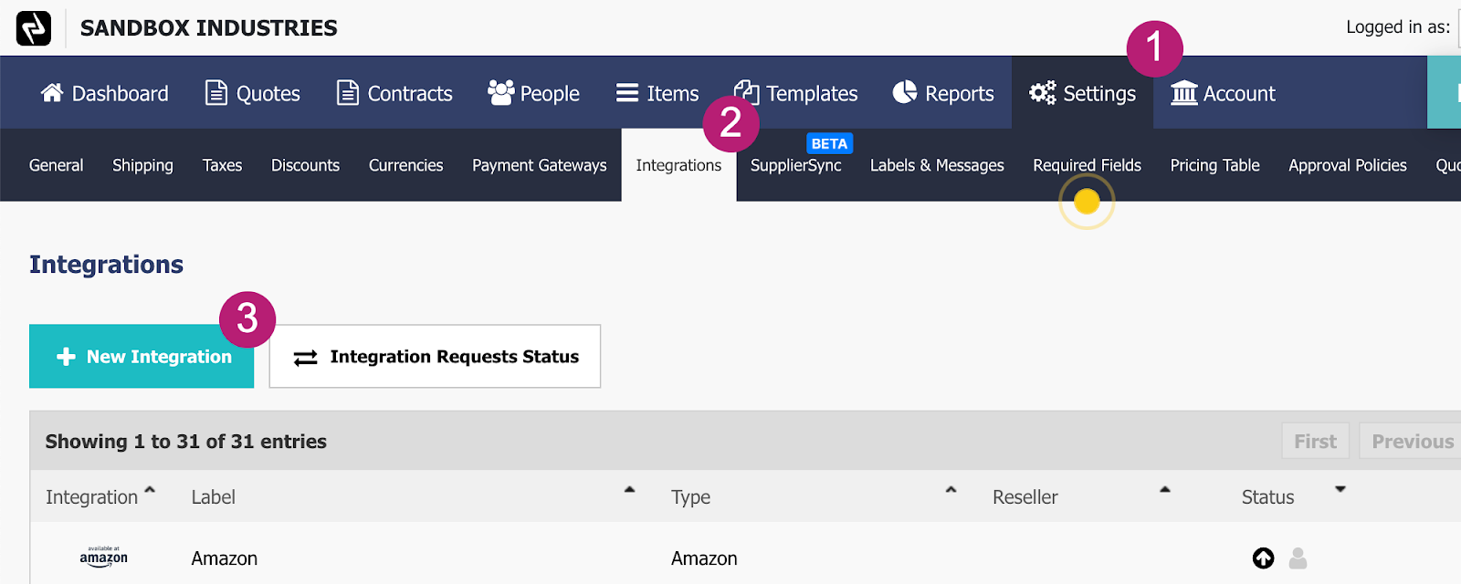Image resolution: width=1461 pixels, height=584 pixels.
Task: Switch to the Payment Gateways tab
Action: [x=540, y=165]
